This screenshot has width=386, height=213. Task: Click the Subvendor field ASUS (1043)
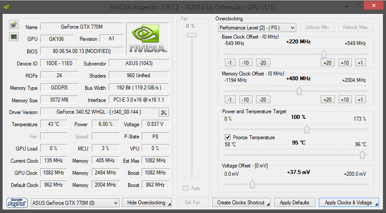[139, 63]
